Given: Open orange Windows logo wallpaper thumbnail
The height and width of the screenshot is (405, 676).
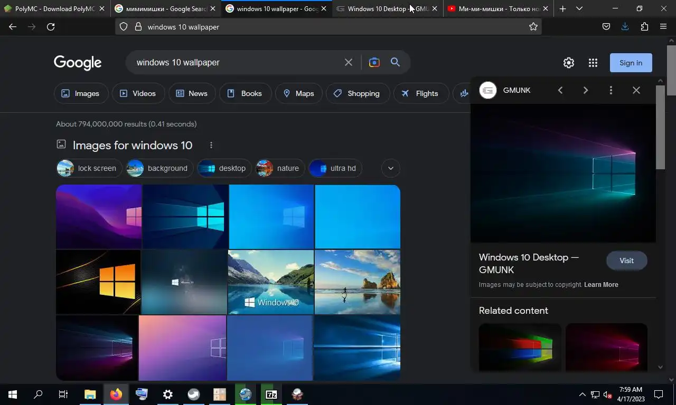Looking at the screenshot, I should click(98, 282).
